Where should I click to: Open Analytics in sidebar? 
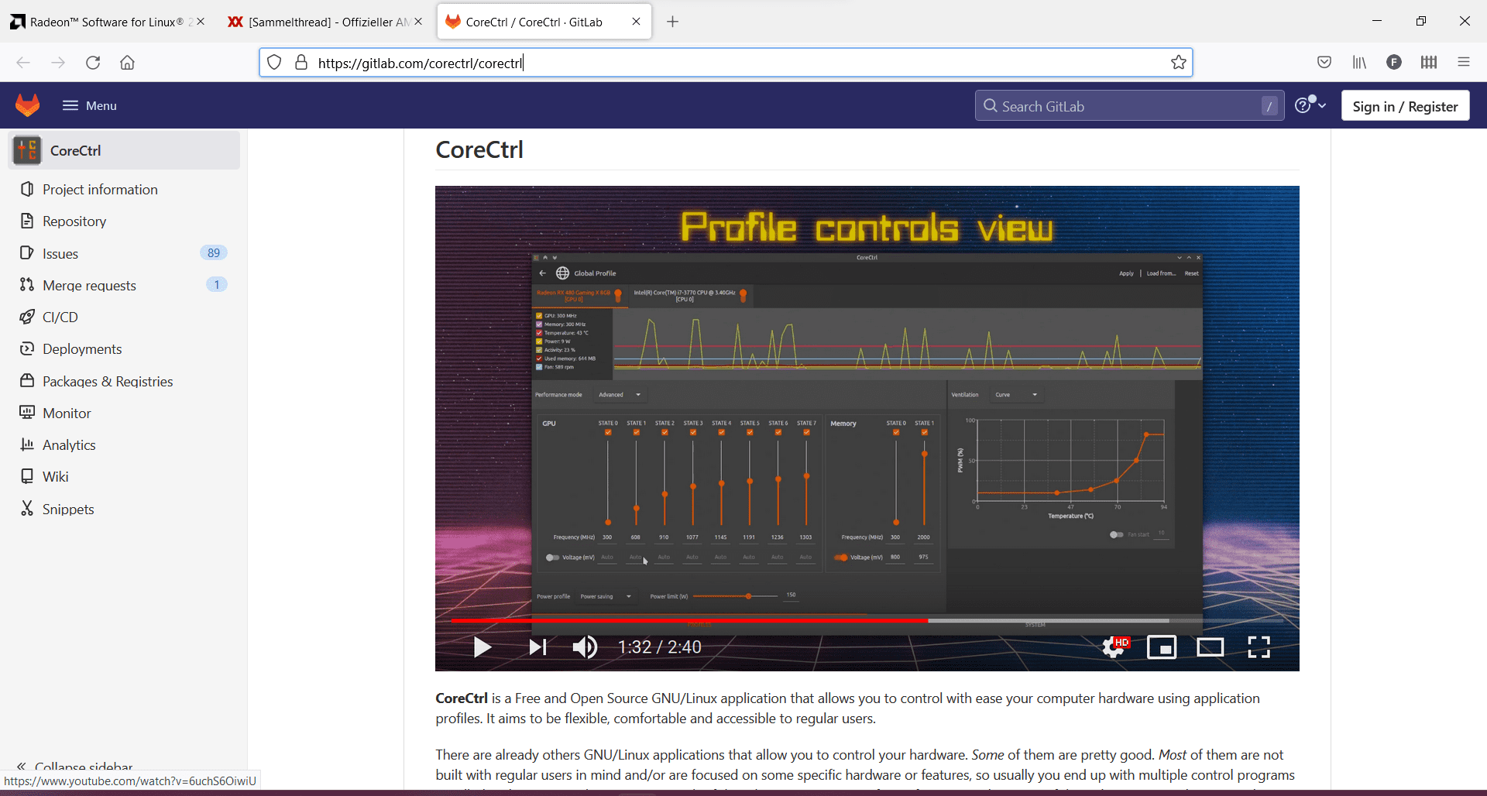click(x=69, y=445)
